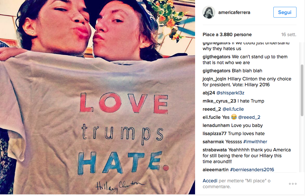Click the @eli.fucile mention
This screenshot has height=196, width=305.
[x=233, y=109]
